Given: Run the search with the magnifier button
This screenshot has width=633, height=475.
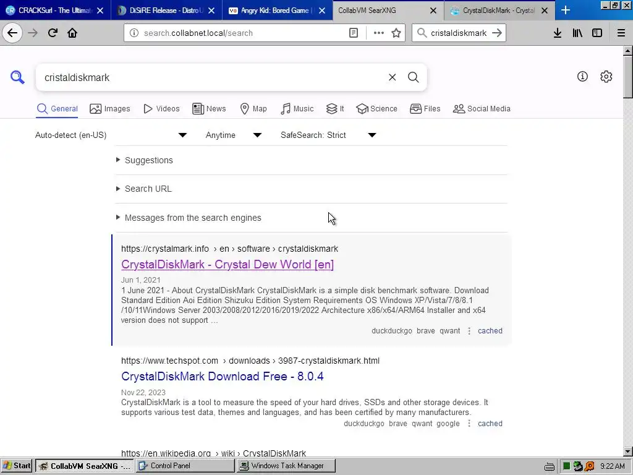Looking at the screenshot, I should [413, 77].
